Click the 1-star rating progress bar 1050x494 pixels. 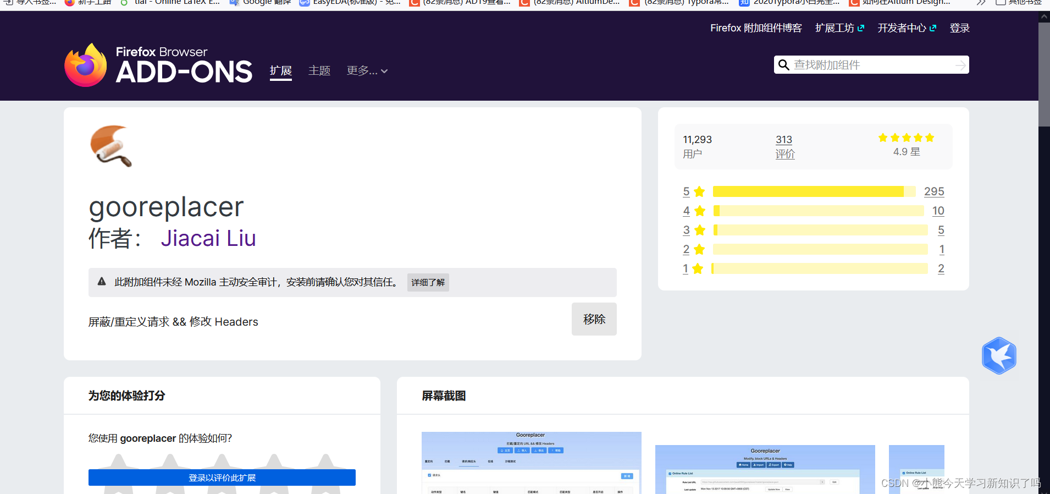click(x=820, y=268)
